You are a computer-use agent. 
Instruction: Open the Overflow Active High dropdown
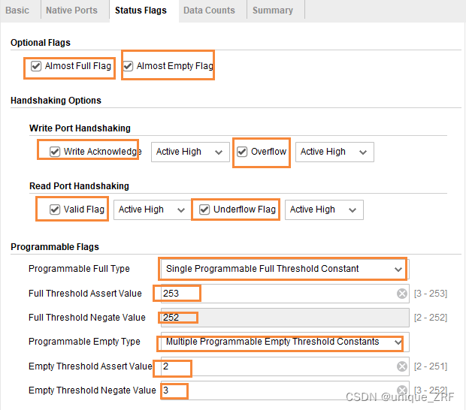pos(334,152)
